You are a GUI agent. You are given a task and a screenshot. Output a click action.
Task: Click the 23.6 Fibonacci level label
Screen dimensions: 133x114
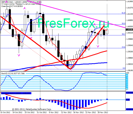pyautogui.click(x=123, y=47)
